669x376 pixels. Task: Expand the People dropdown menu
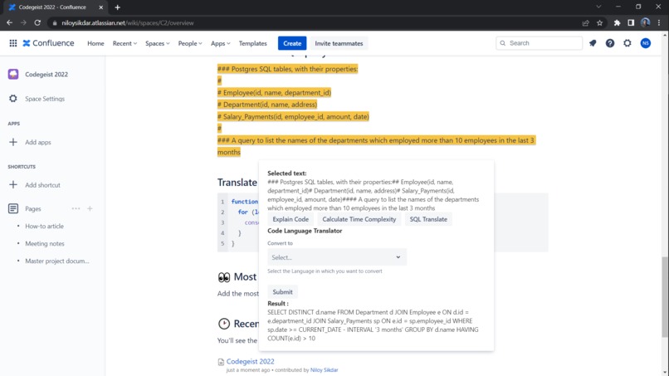pos(190,43)
